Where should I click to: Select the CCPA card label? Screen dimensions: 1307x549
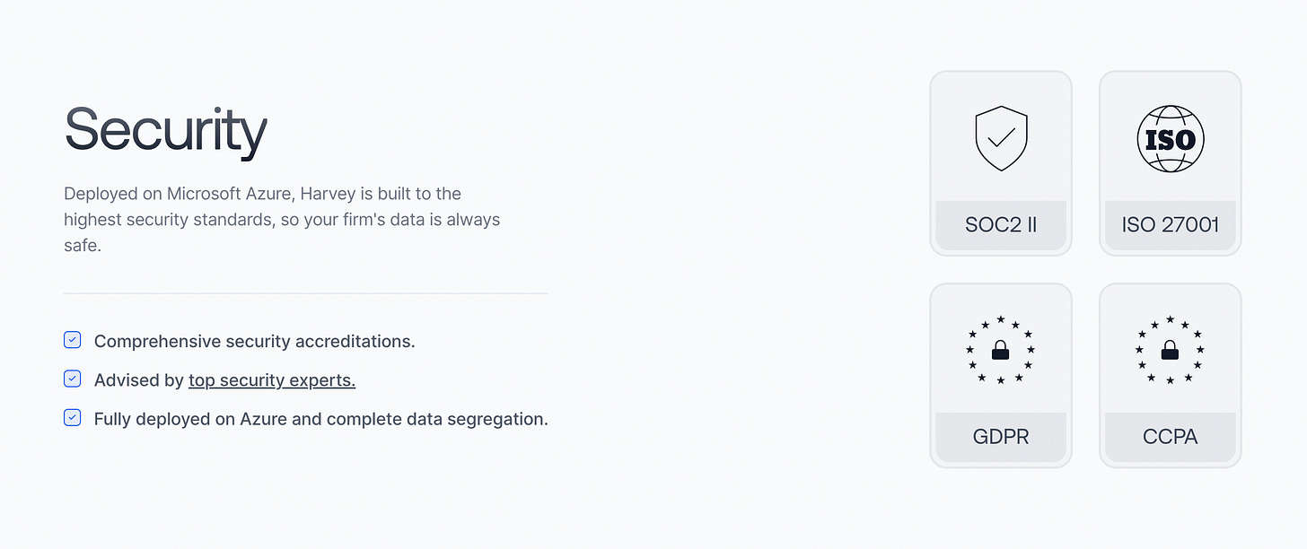click(x=1171, y=438)
